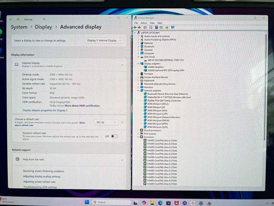Open More about HDR certification link

point(82,106)
